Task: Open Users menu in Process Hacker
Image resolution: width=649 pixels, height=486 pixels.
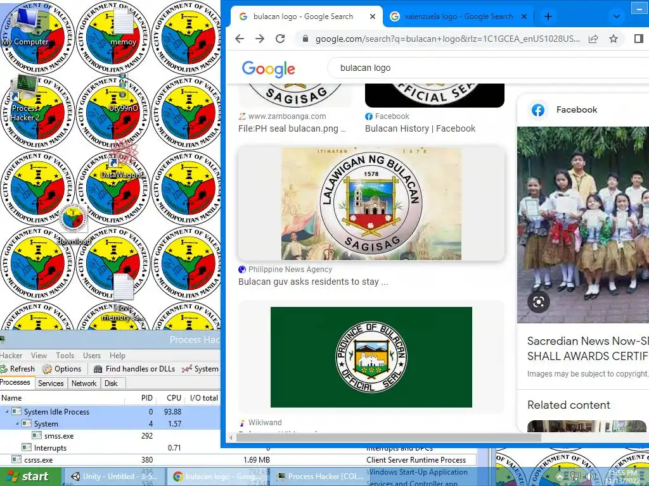Action: (x=92, y=356)
